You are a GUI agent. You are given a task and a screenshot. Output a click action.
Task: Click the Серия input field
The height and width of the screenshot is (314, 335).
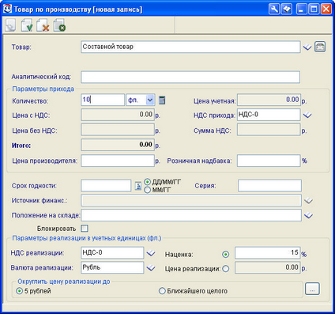tap(269, 186)
